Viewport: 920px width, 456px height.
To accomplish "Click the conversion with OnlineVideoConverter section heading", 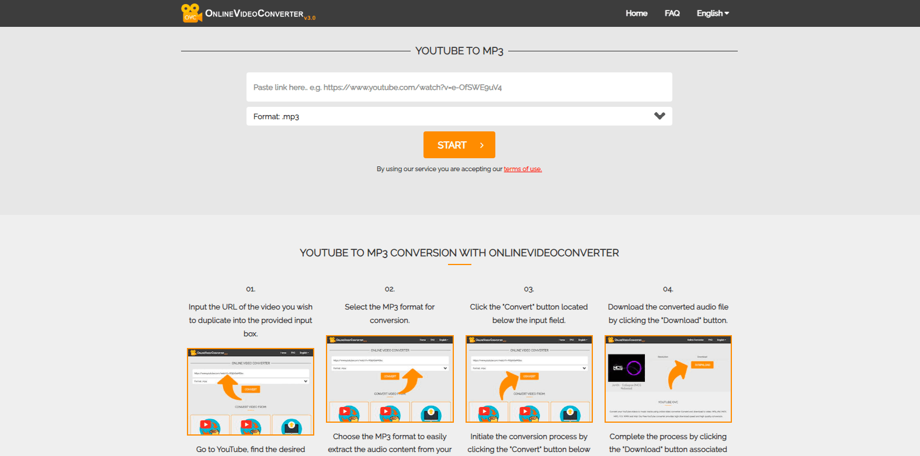I will (x=459, y=253).
